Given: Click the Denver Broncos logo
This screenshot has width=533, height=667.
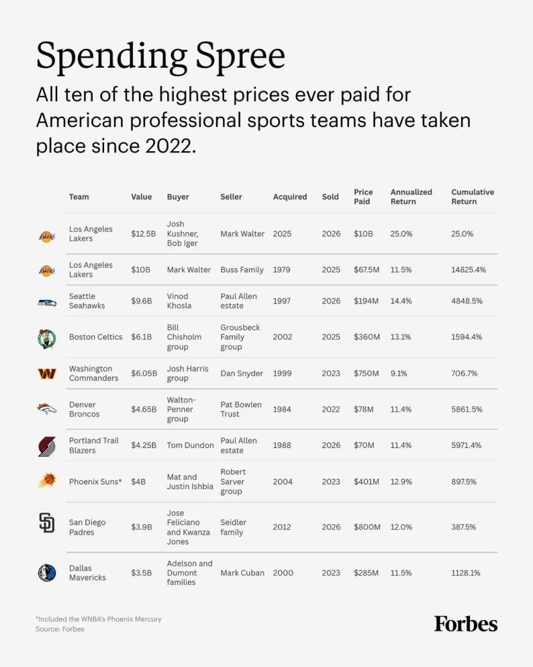Looking at the screenshot, I should 47,409.
